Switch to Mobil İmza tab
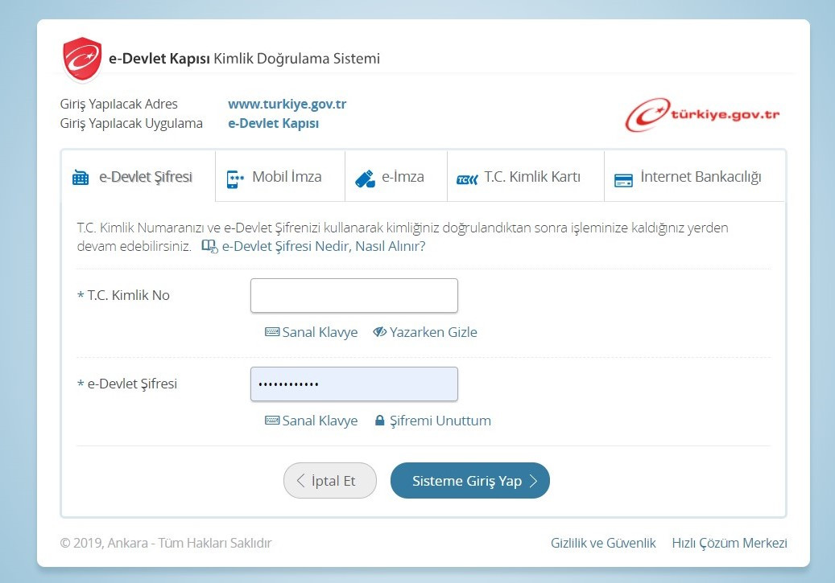The width and height of the screenshot is (835, 583). (x=280, y=177)
